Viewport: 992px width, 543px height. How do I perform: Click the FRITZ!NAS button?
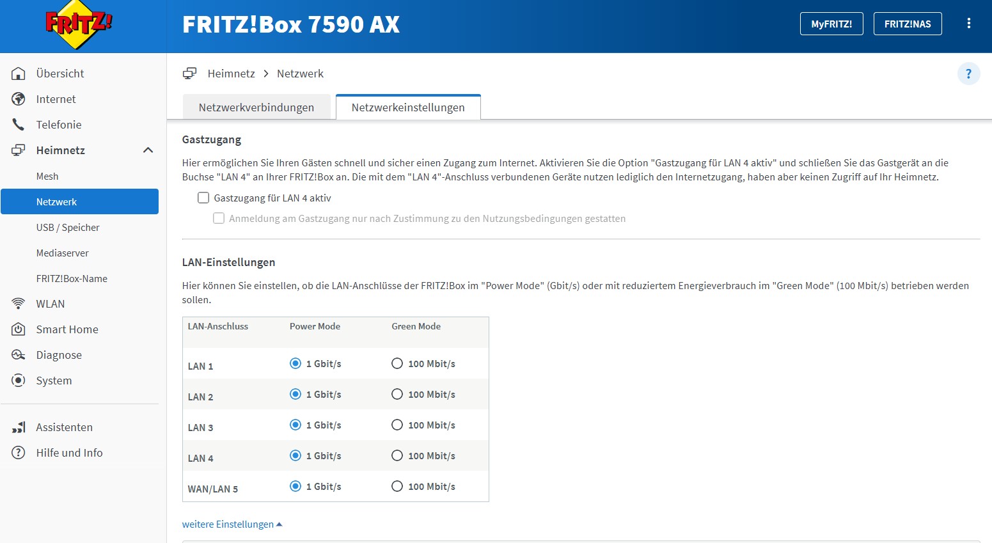click(x=908, y=24)
